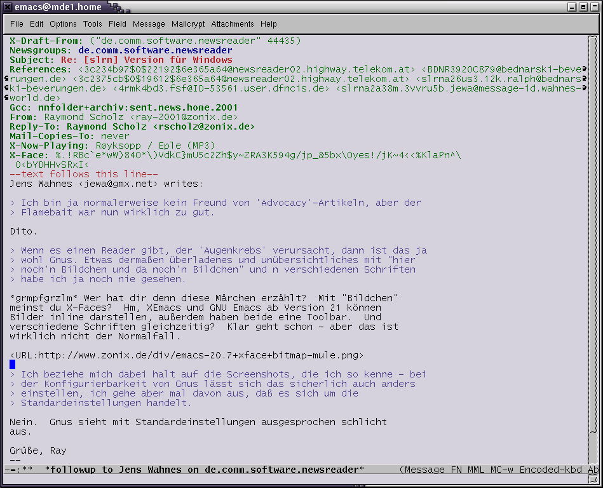Click the blue text cursor below the URL
The height and width of the screenshot is (488, 603).
[12, 365]
